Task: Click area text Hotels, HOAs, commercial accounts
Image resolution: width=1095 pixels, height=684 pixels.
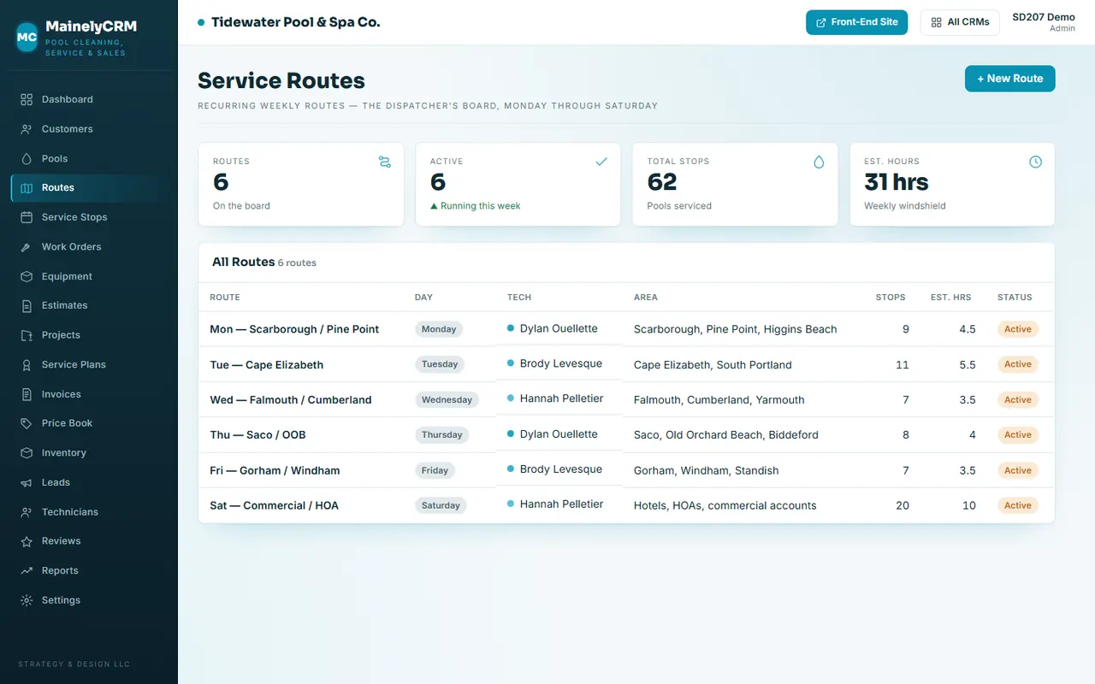Action: 725,505
